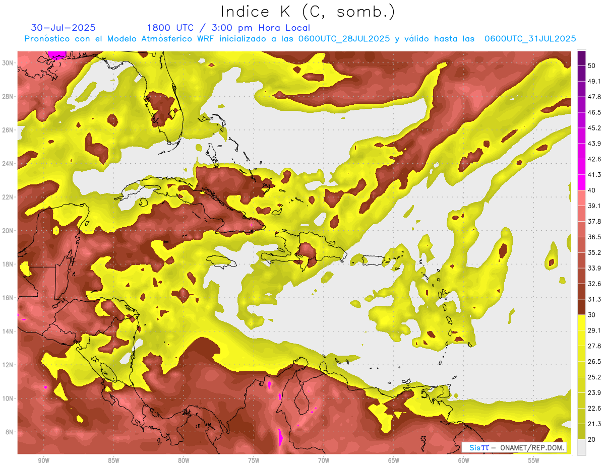
Task: Click the "30-Jul-2025" forecast date
Action: click(x=64, y=28)
